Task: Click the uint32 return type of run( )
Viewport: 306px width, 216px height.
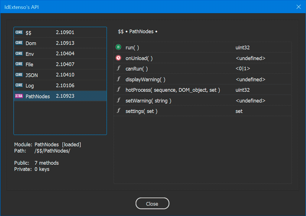Action: click(x=243, y=48)
